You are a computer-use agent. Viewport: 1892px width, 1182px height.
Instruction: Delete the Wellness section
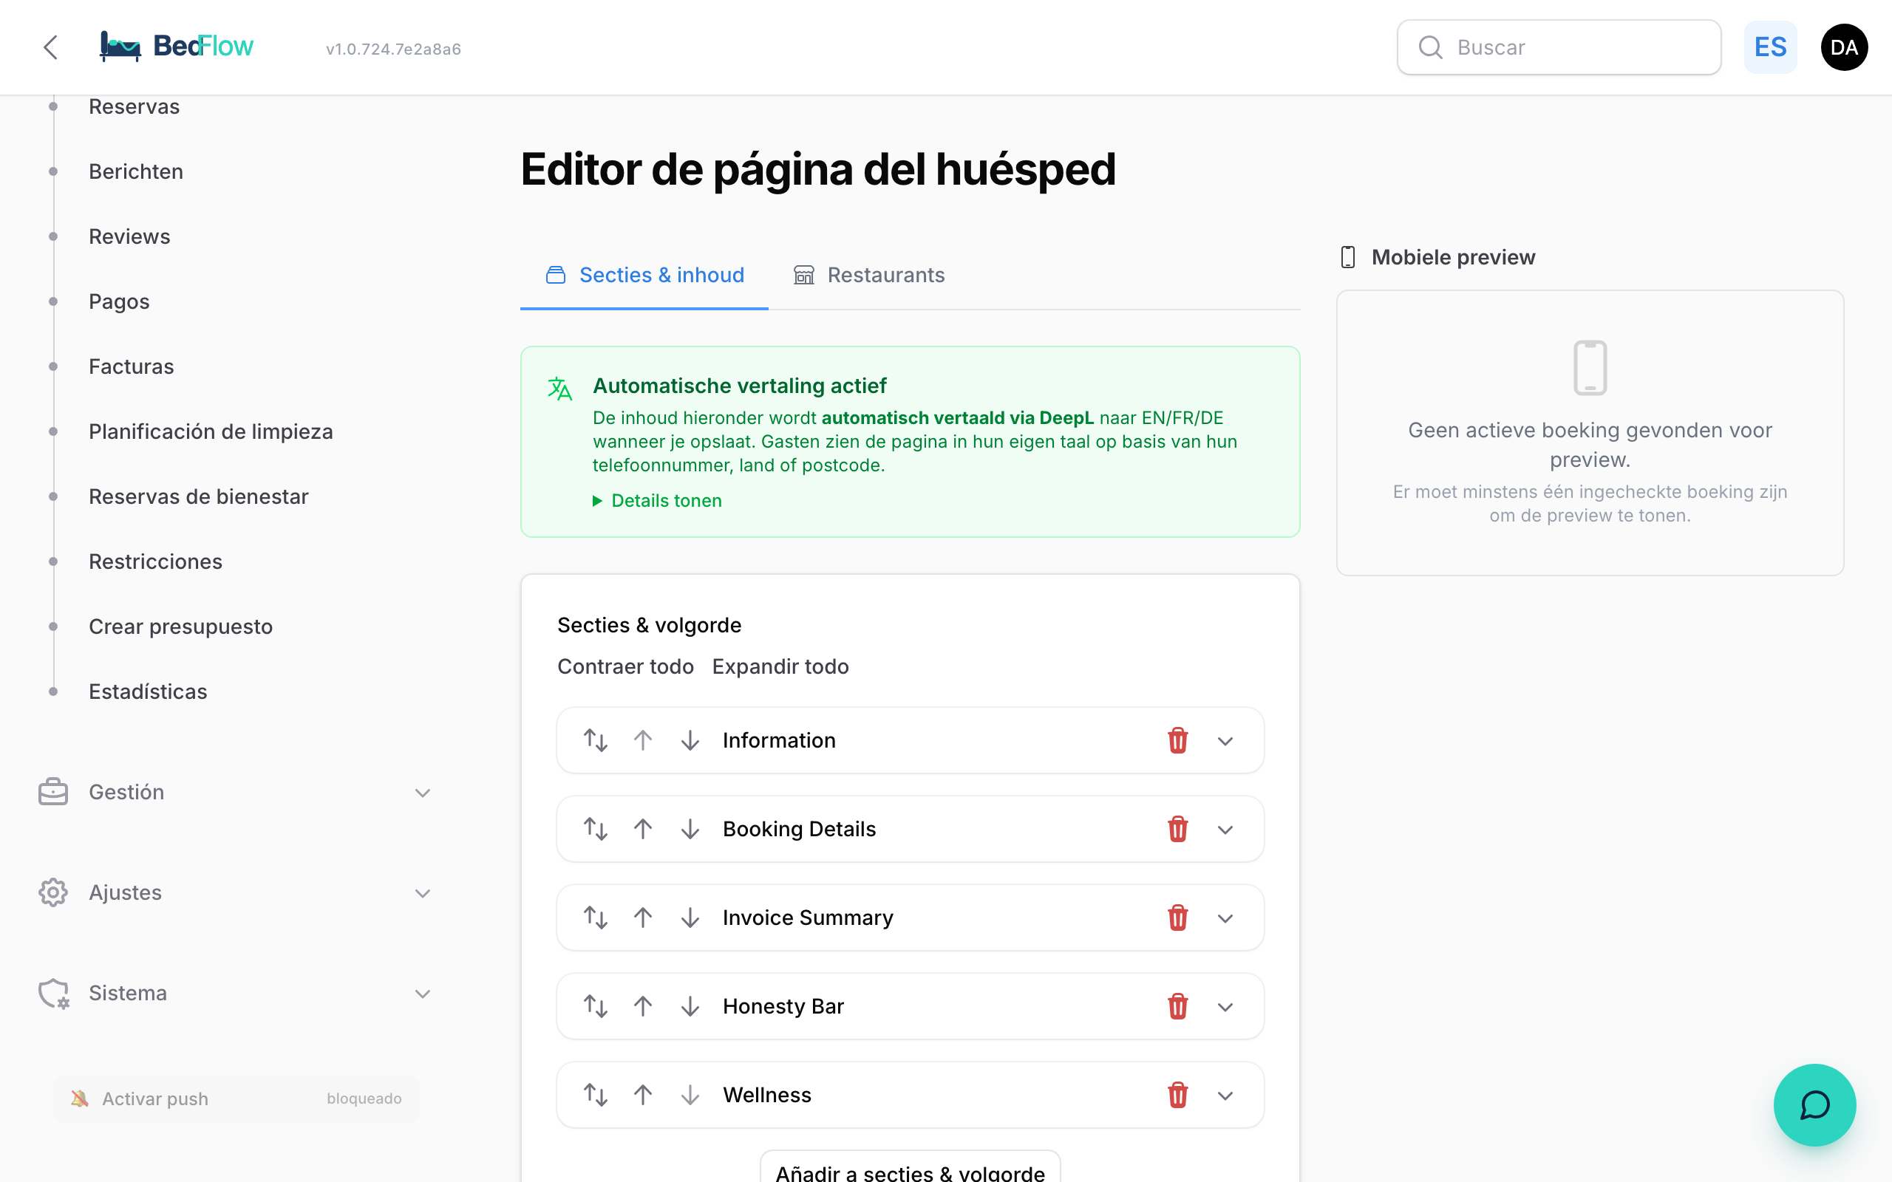coord(1177,1094)
